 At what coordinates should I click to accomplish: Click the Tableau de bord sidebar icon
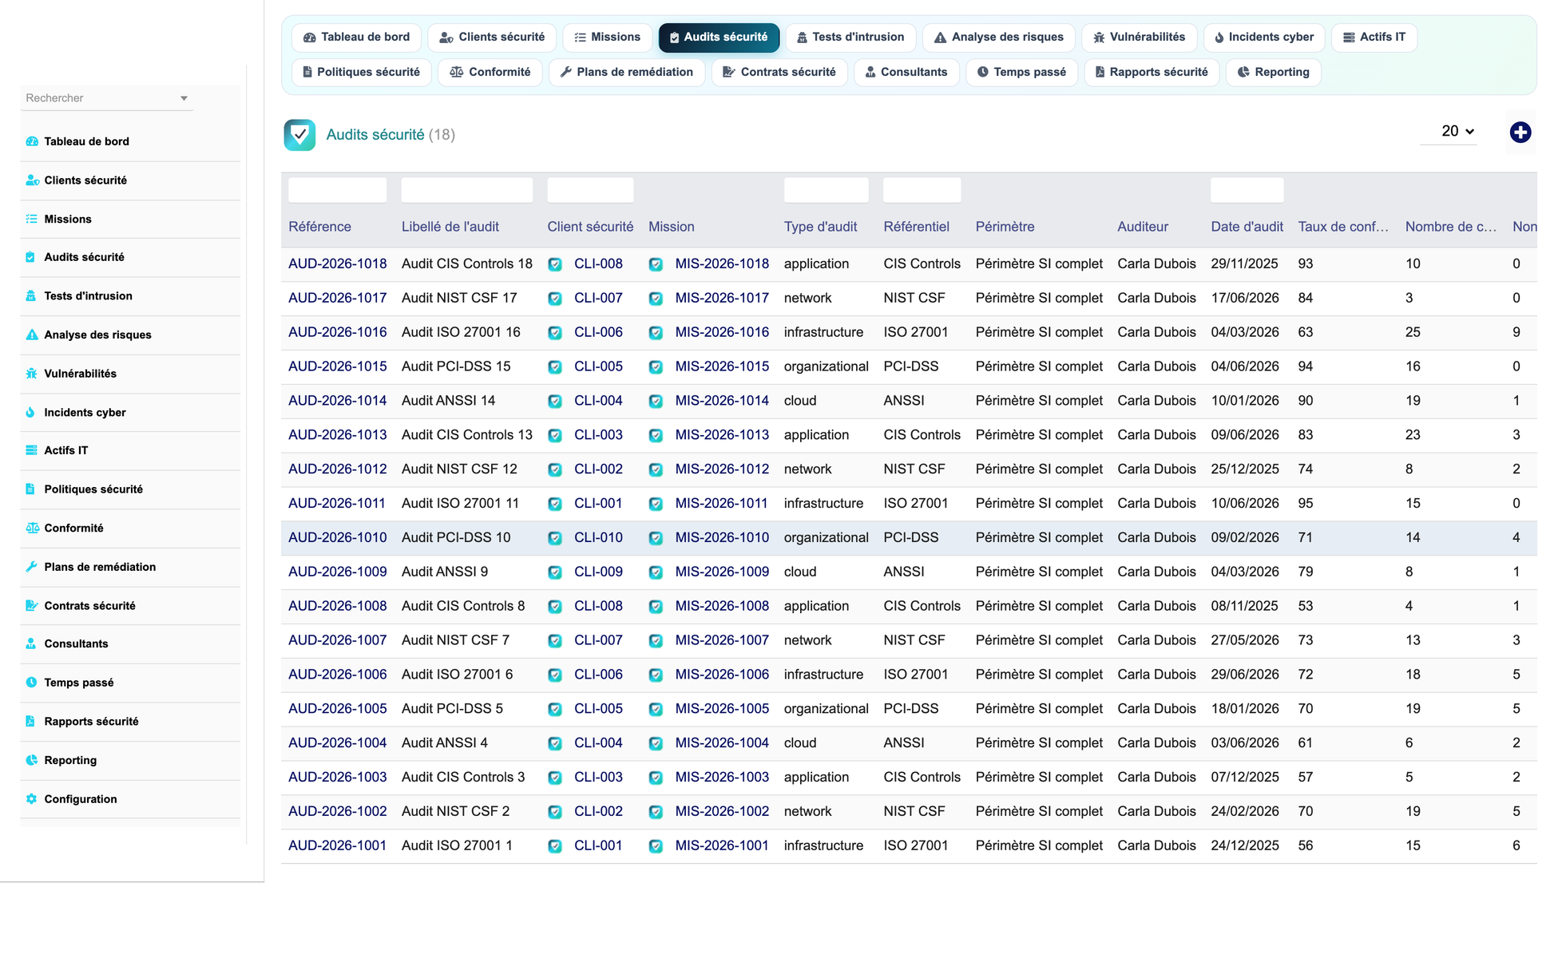pyautogui.click(x=32, y=141)
